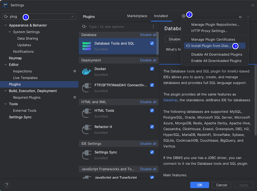257x191 pixels.
Task: Click the HTML Tools plug icon
Action: coord(86,113)
